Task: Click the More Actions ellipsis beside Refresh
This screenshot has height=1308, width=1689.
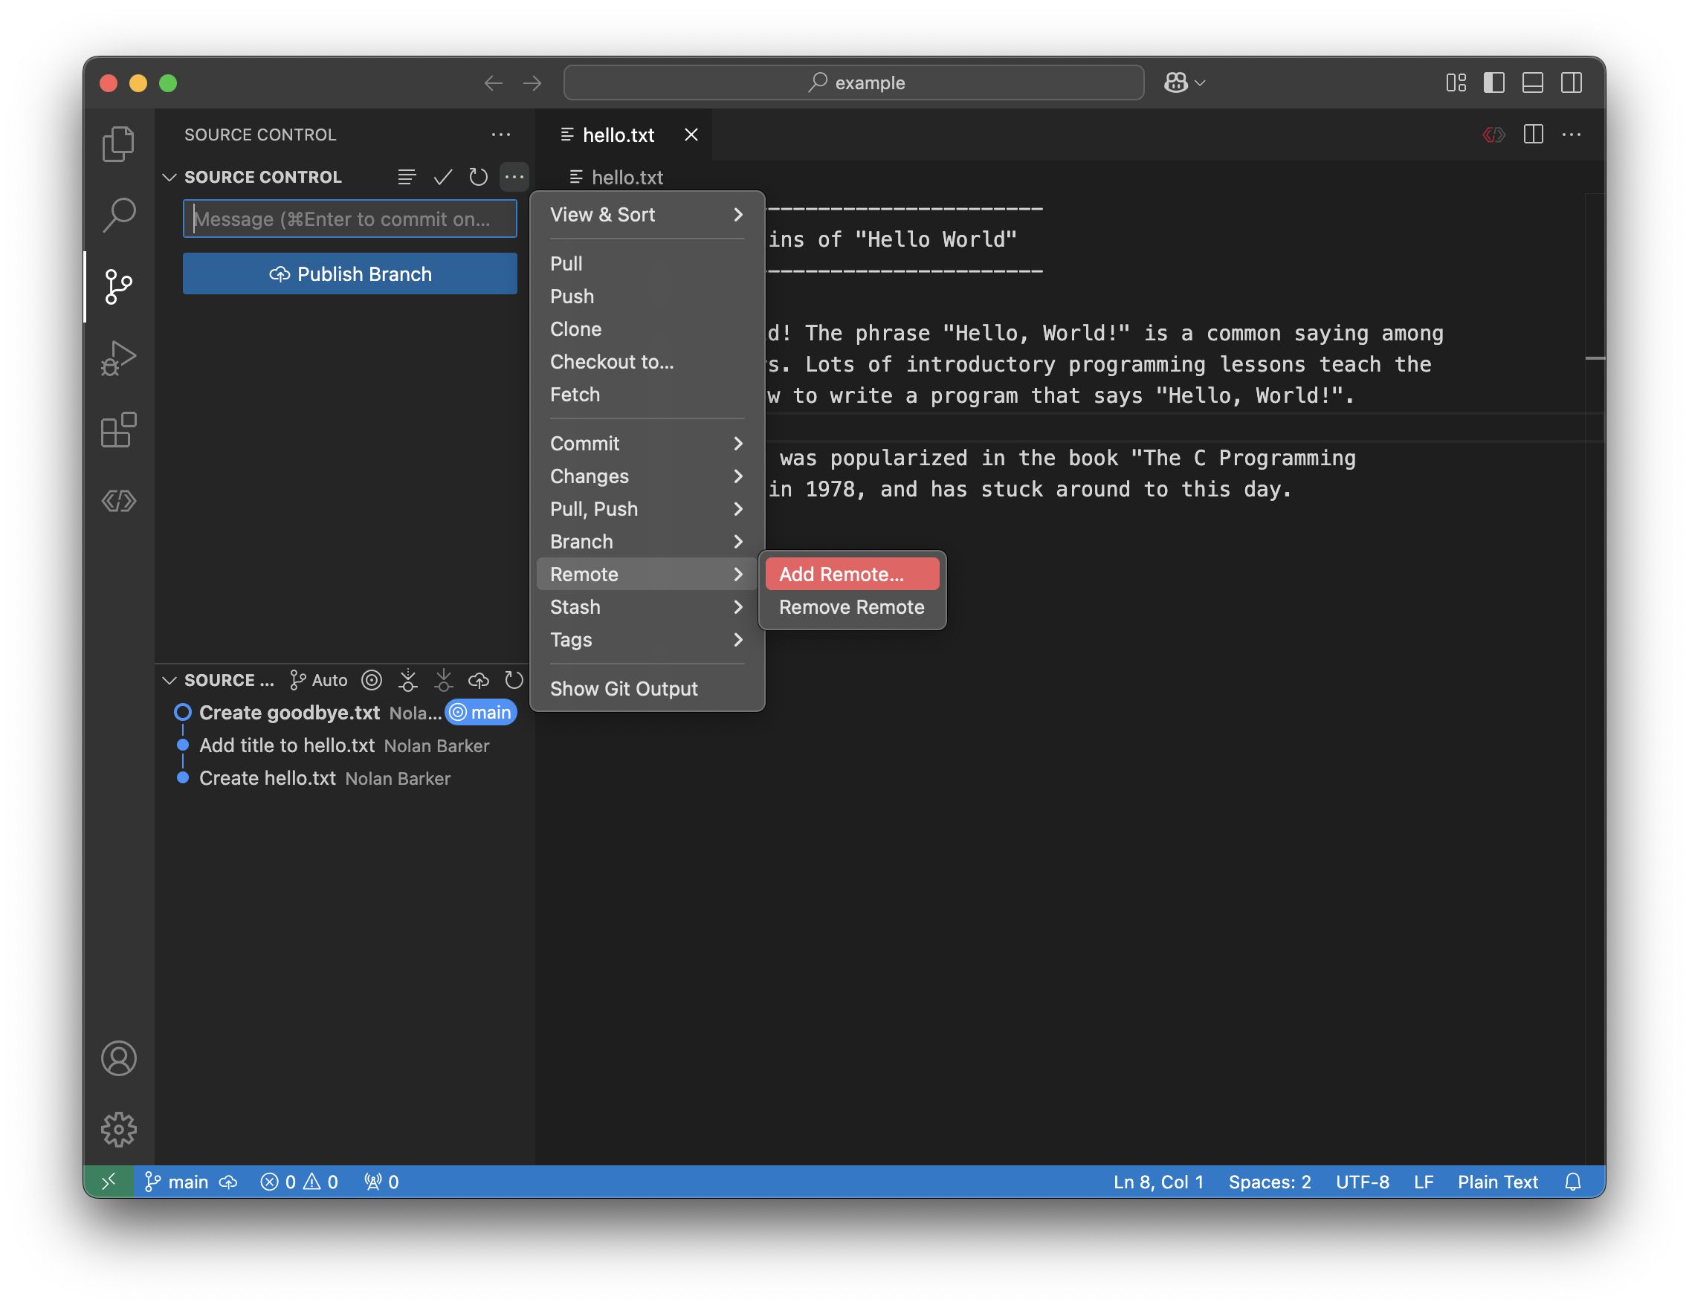Action: (514, 177)
